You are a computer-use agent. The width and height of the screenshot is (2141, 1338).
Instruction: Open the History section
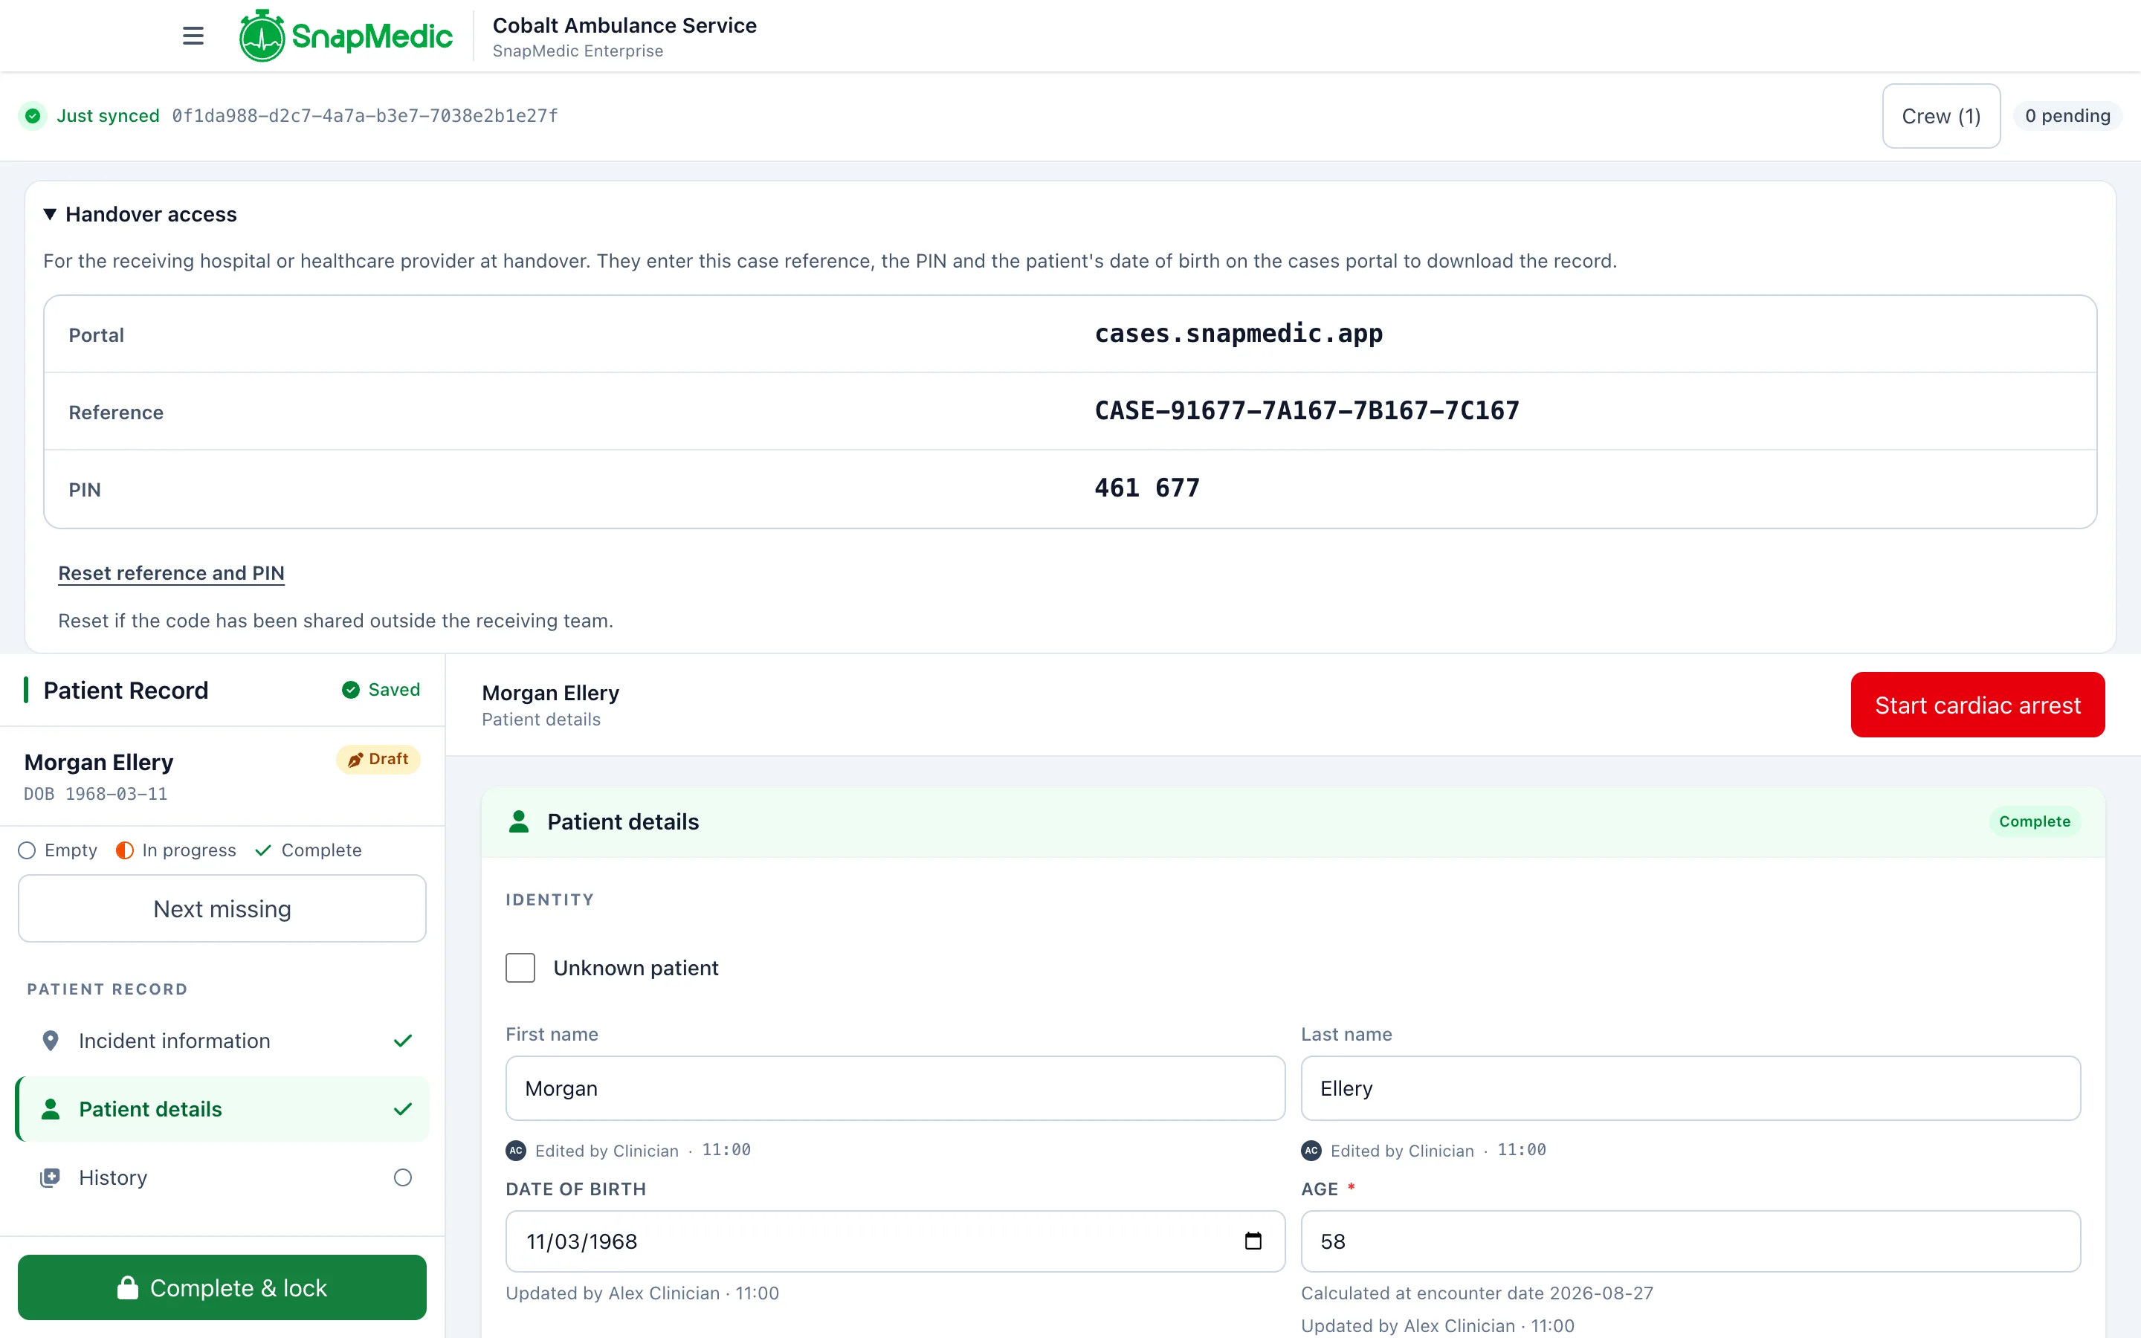(x=222, y=1177)
